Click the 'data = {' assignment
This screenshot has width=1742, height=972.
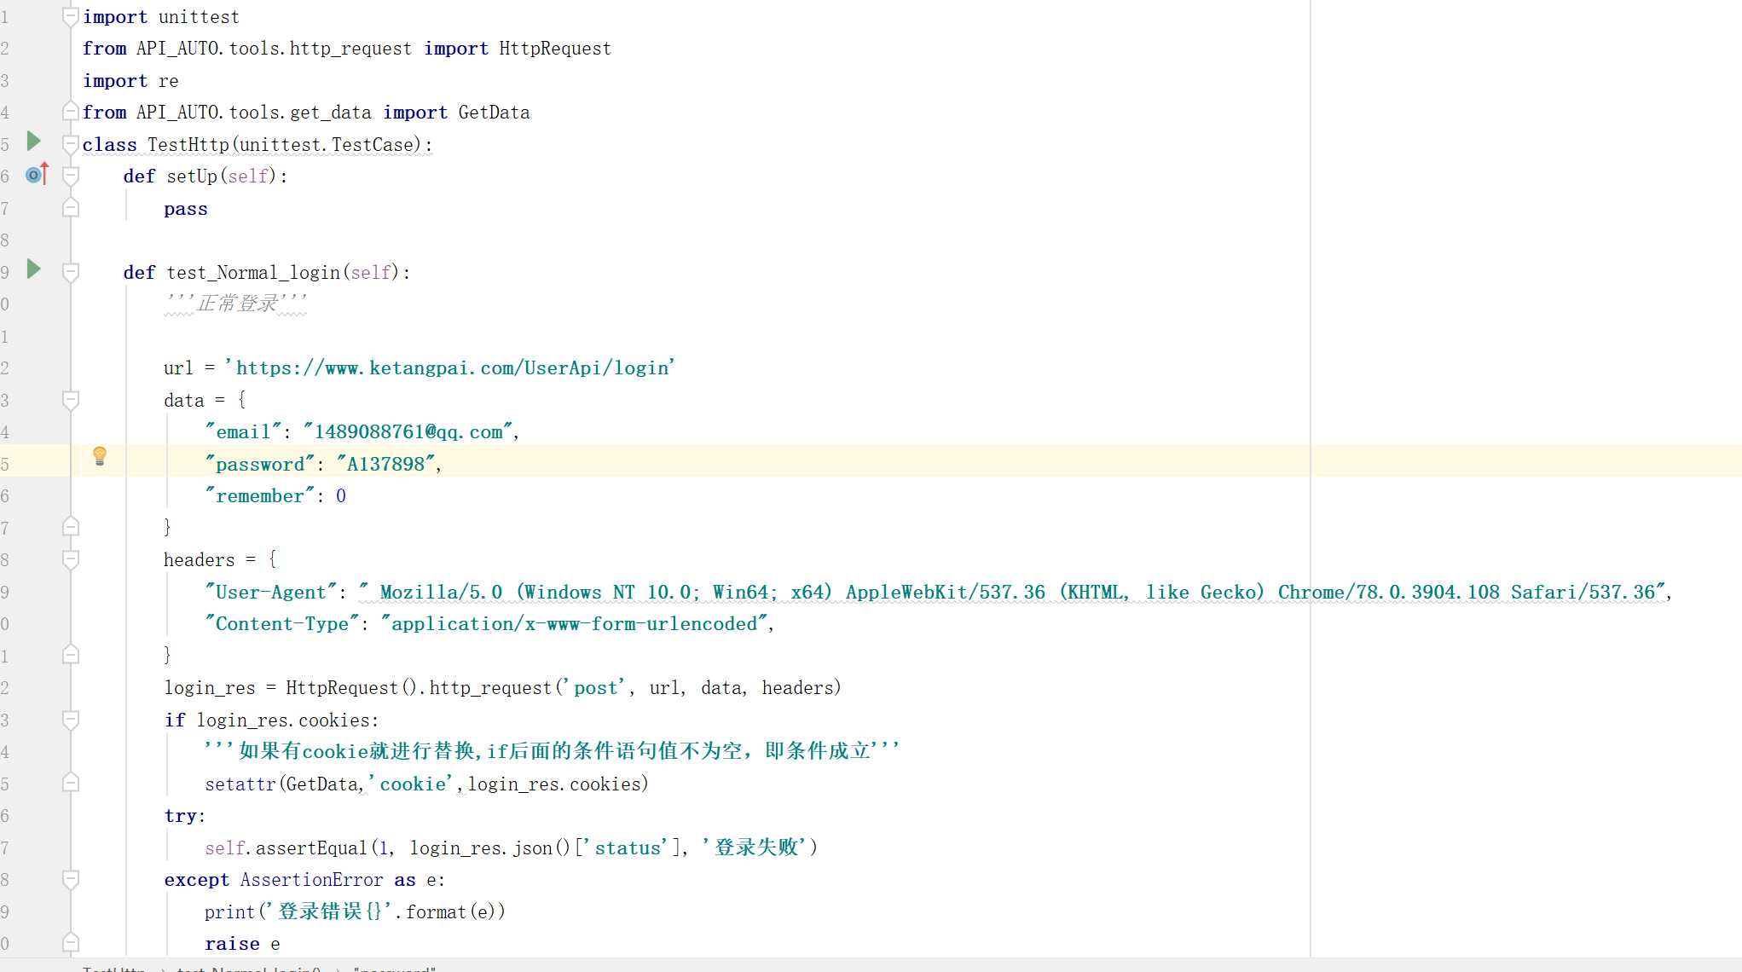pyautogui.click(x=205, y=400)
